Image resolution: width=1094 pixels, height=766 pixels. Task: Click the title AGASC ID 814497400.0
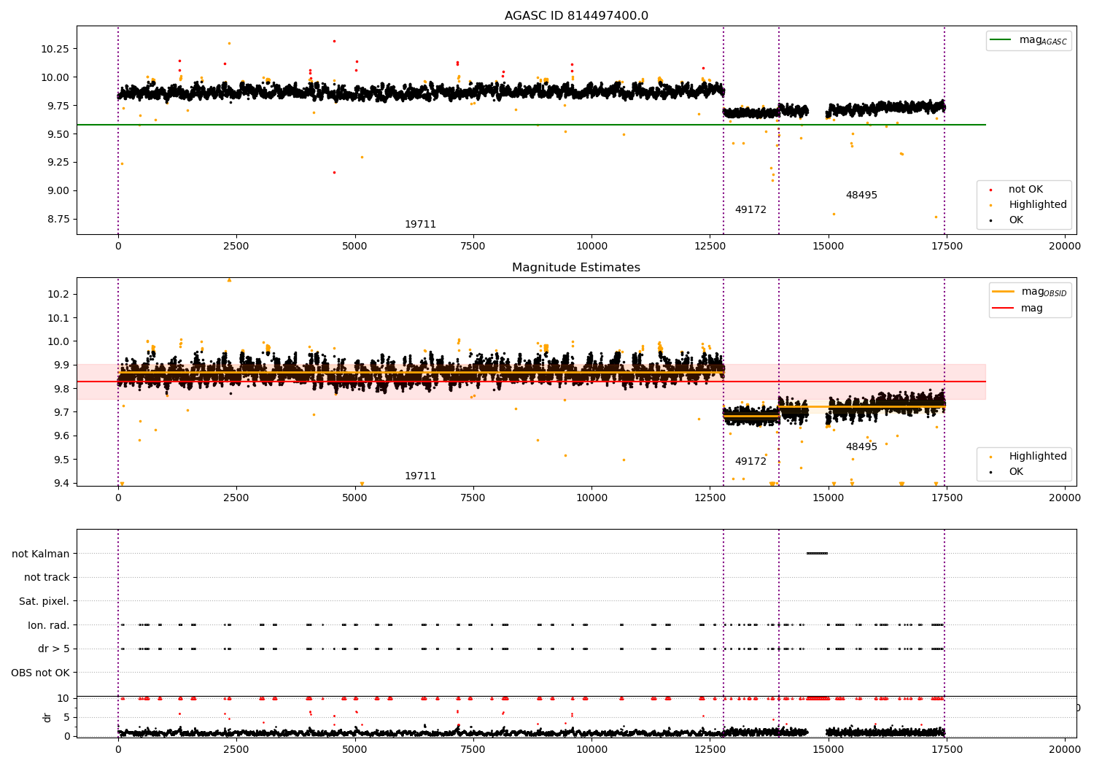[576, 16]
